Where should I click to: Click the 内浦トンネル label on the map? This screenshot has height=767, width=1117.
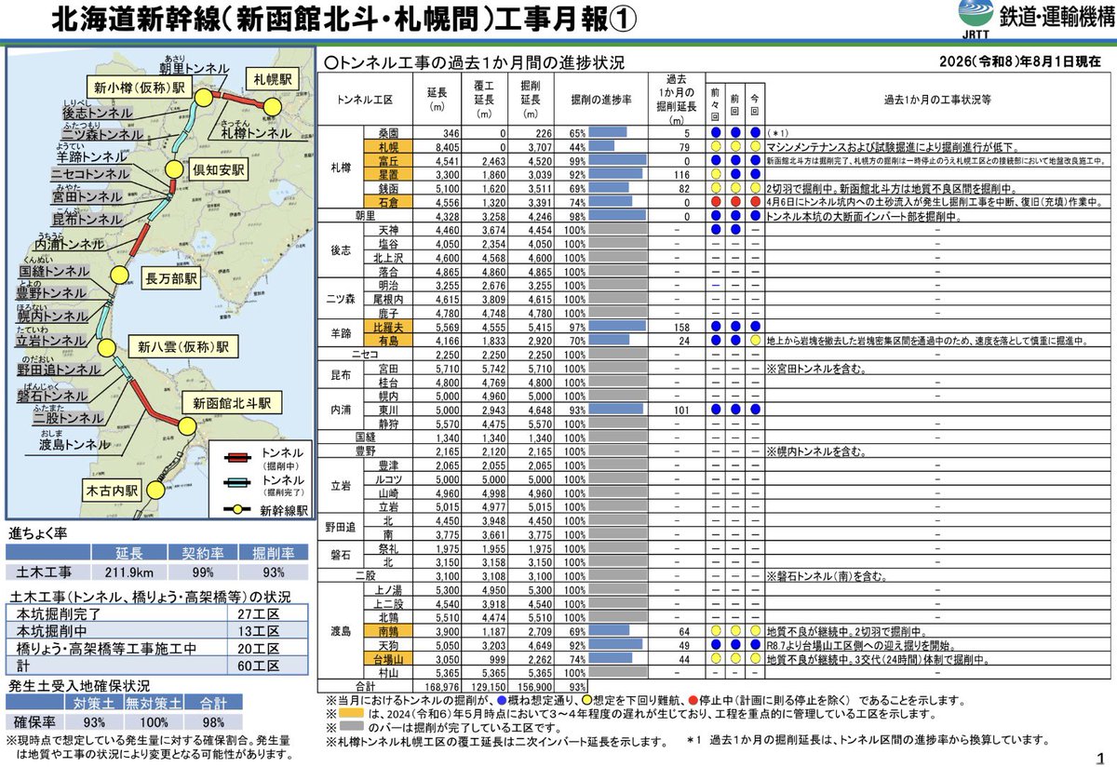72,246
